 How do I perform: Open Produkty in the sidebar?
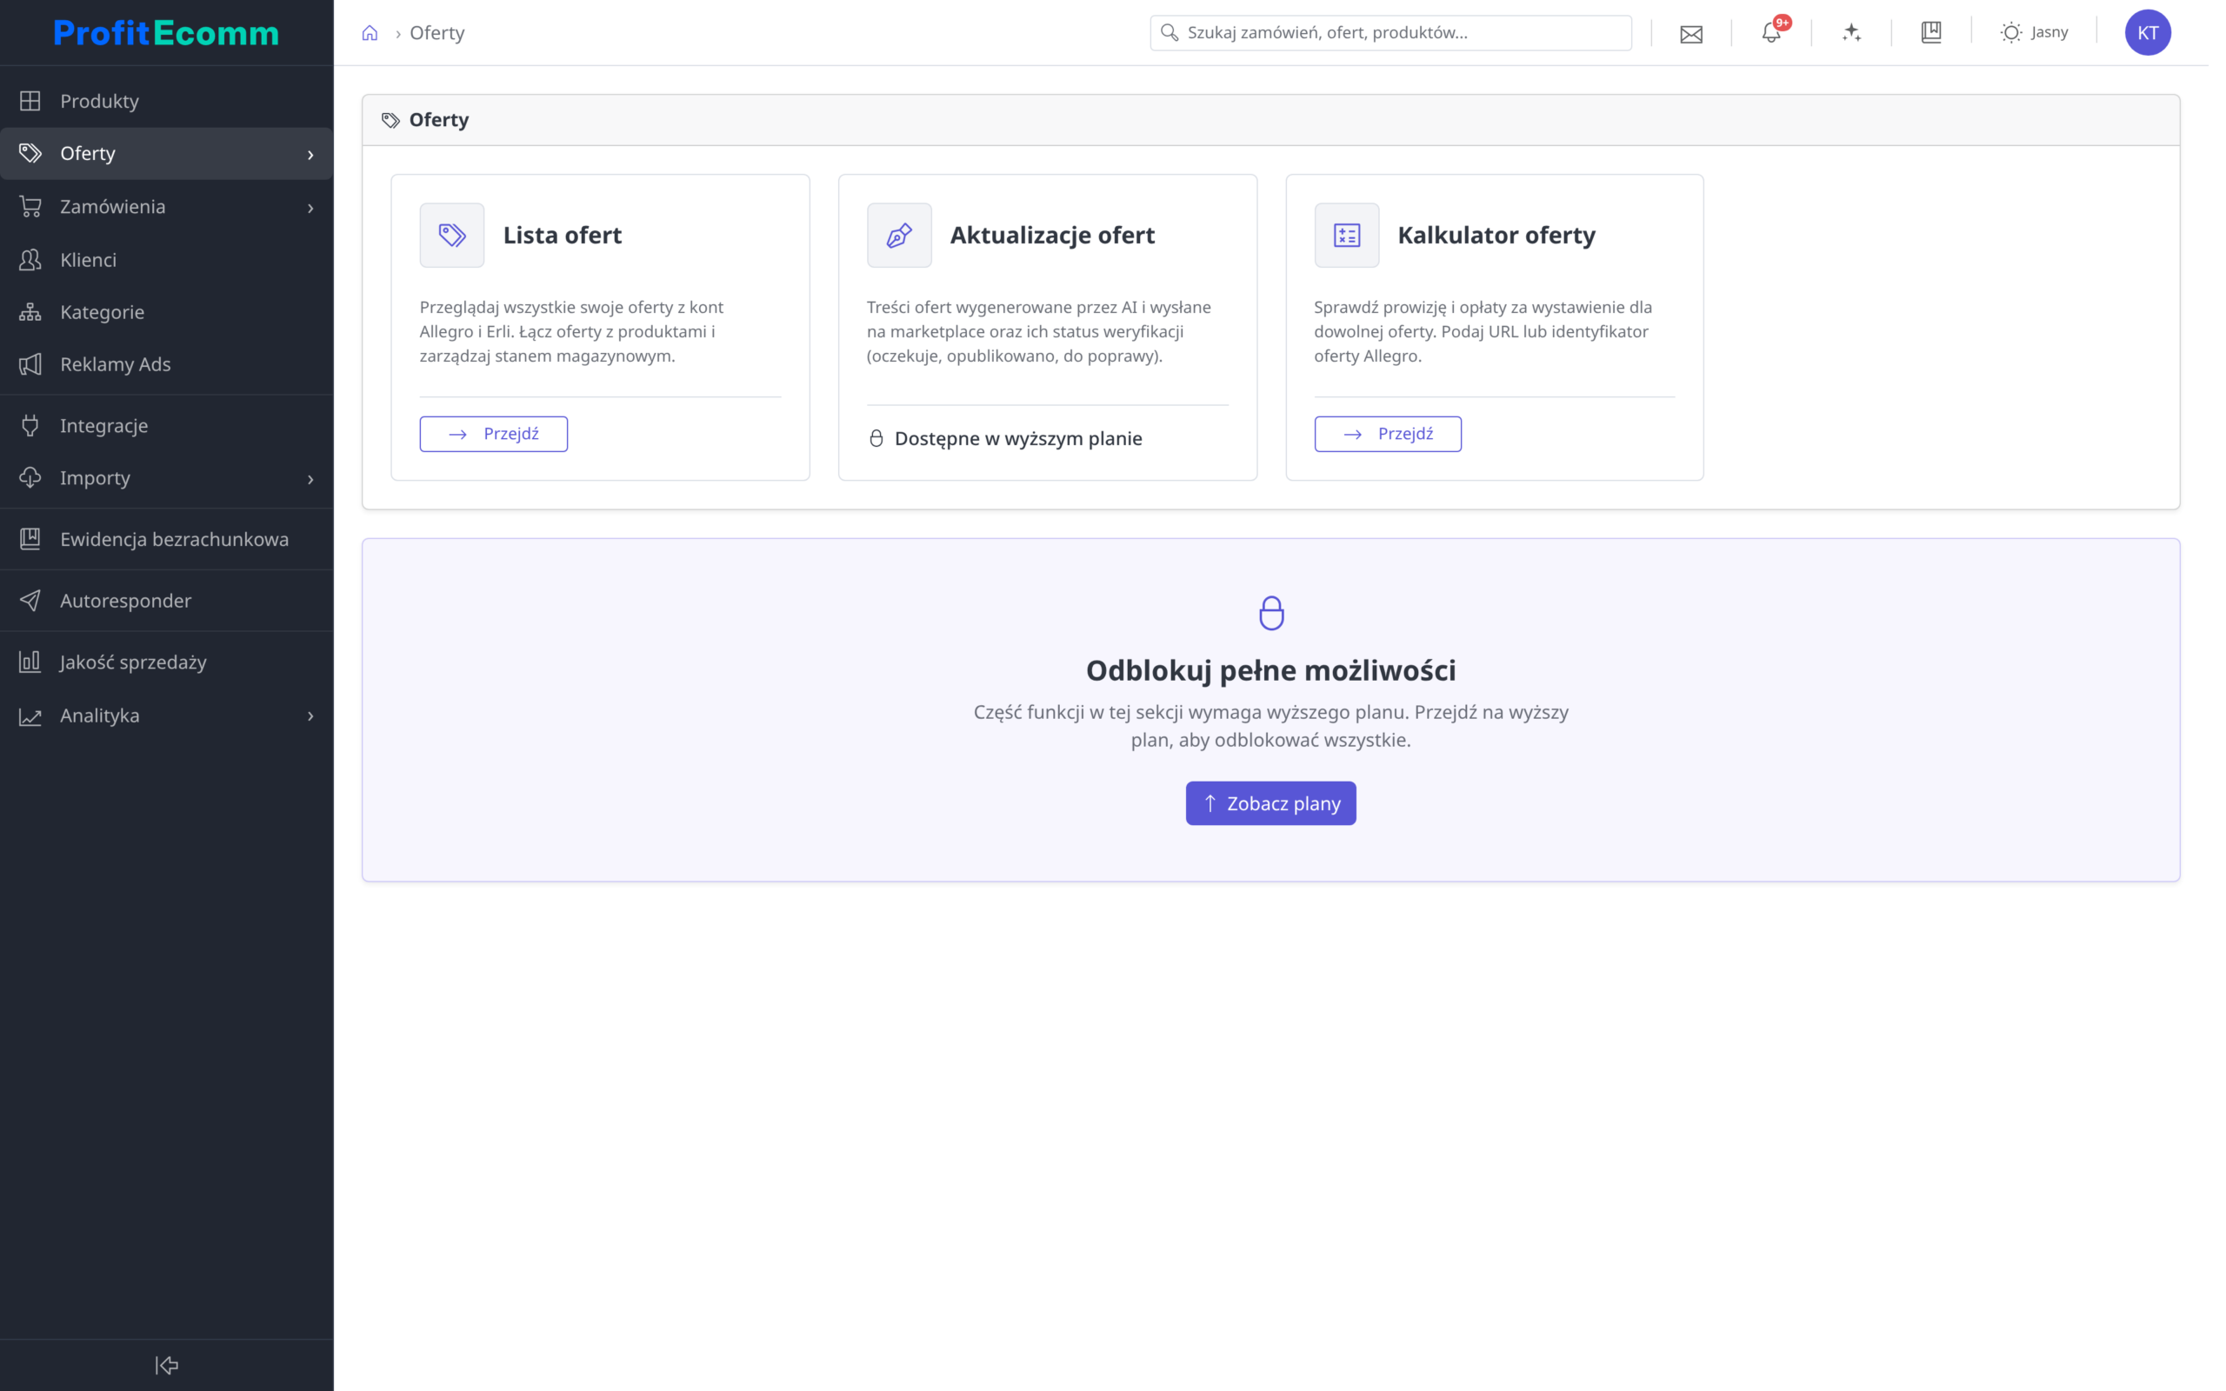tap(166, 101)
